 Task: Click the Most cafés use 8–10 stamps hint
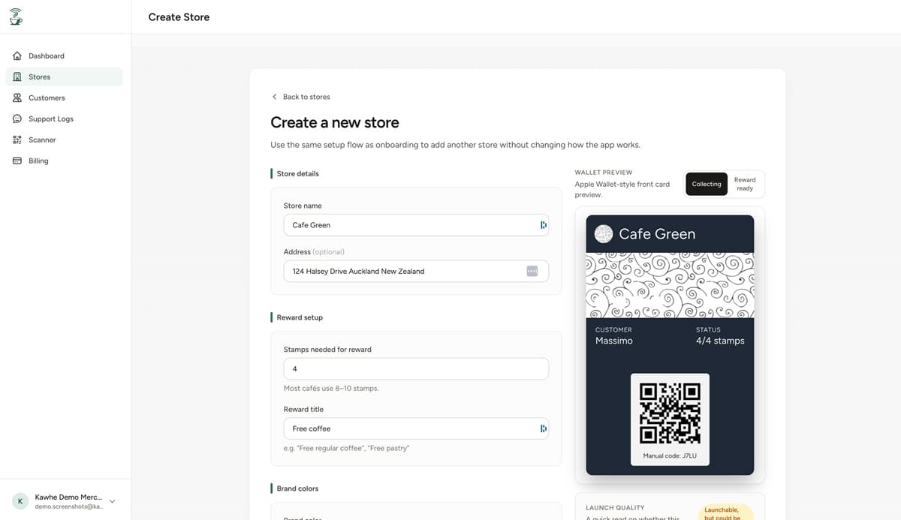click(331, 389)
